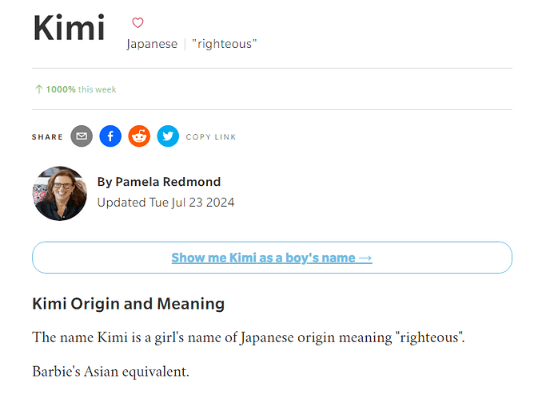Click the Barbie's Asian equivalent sentence

click(x=111, y=372)
